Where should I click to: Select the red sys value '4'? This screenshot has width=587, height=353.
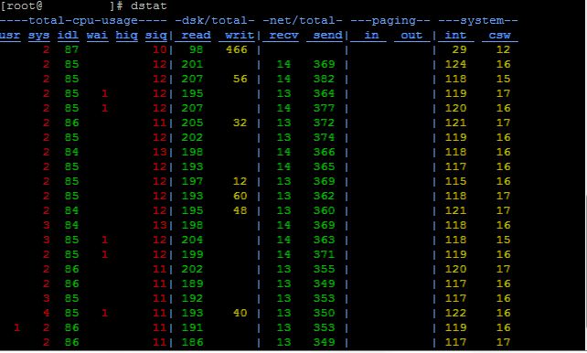47,313
